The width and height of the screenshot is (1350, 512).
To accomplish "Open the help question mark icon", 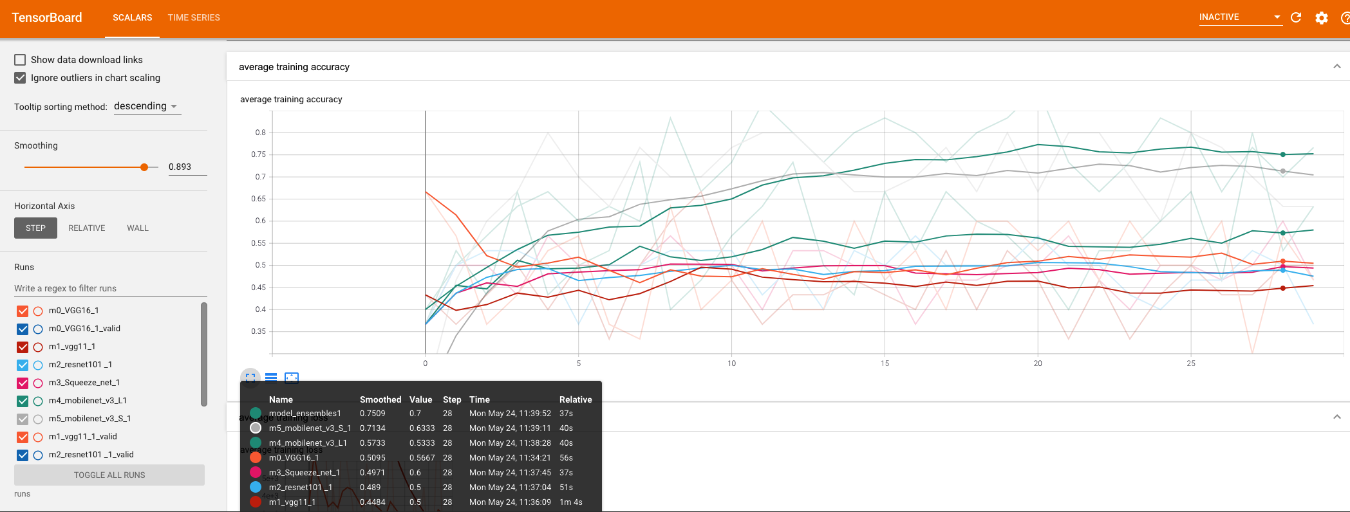I will [x=1345, y=18].
